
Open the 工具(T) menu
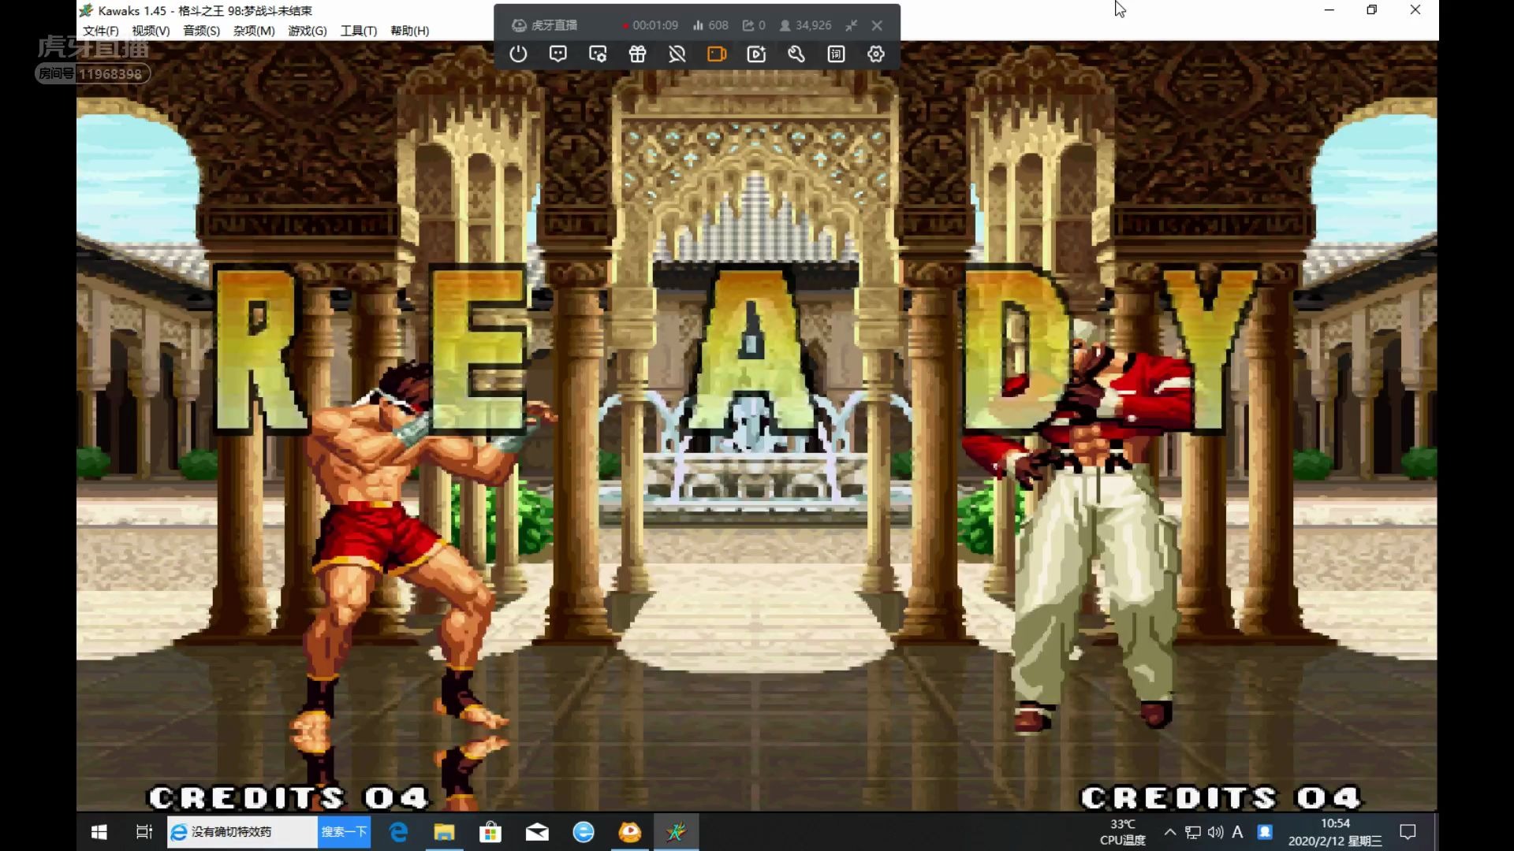(x=359, y=31)
